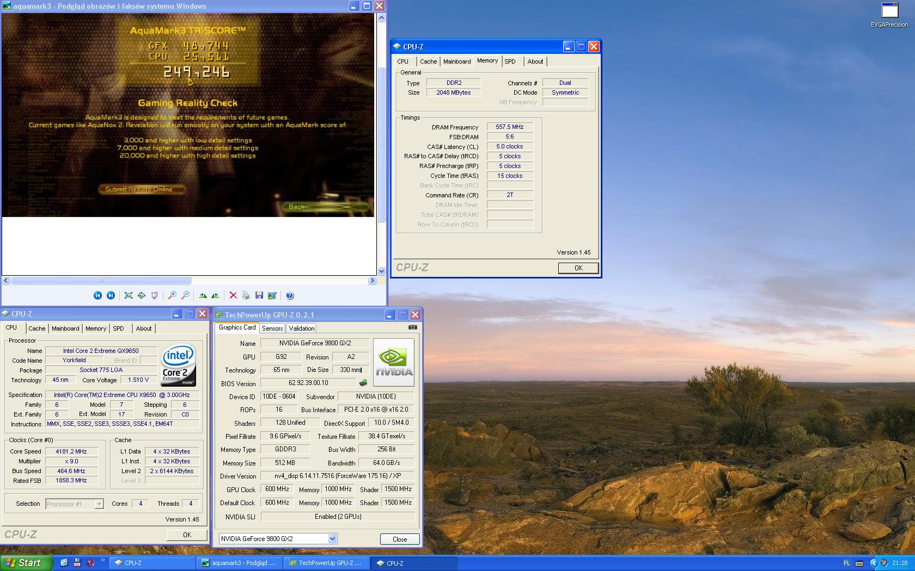Launch Internet Explorer from Quick Launch
Viewport: 915px width, 571px height.
[x=64, y=563]
